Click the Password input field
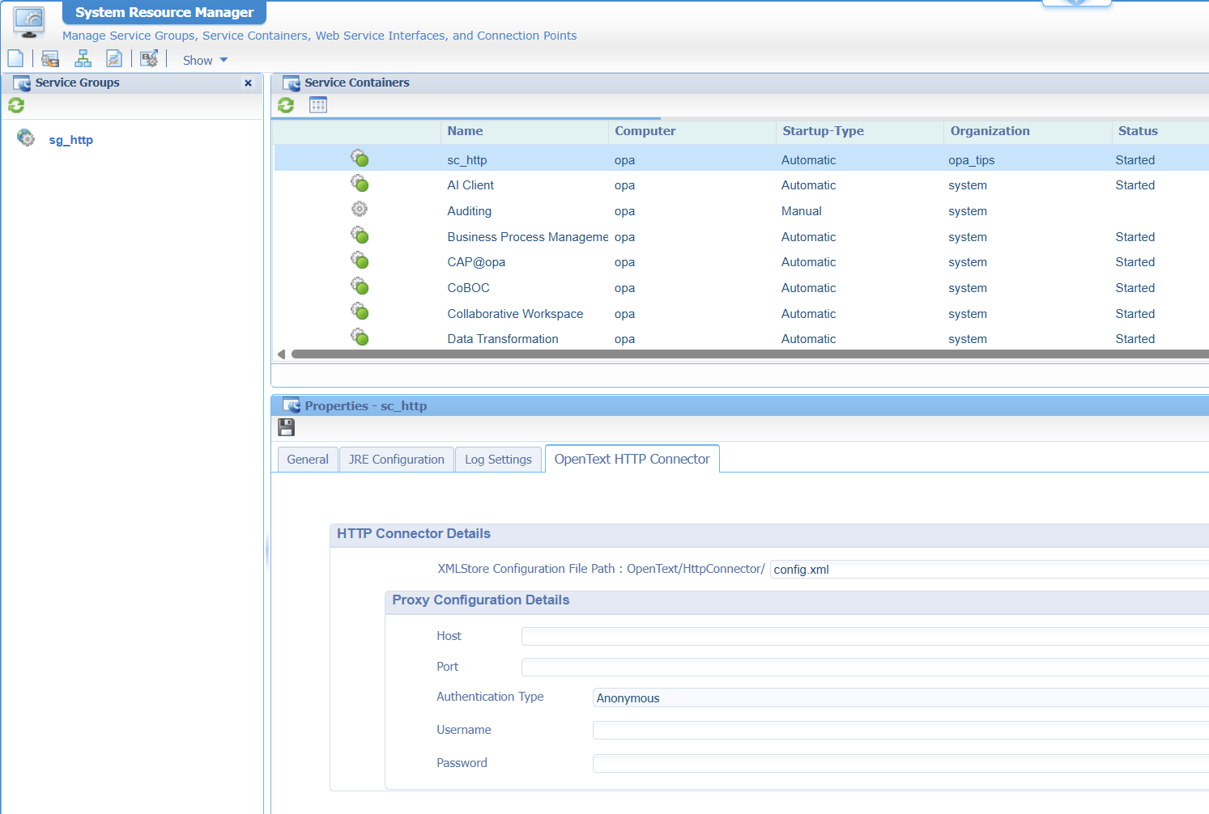This screenshot has height=814, width=1209. click(900, 764)
